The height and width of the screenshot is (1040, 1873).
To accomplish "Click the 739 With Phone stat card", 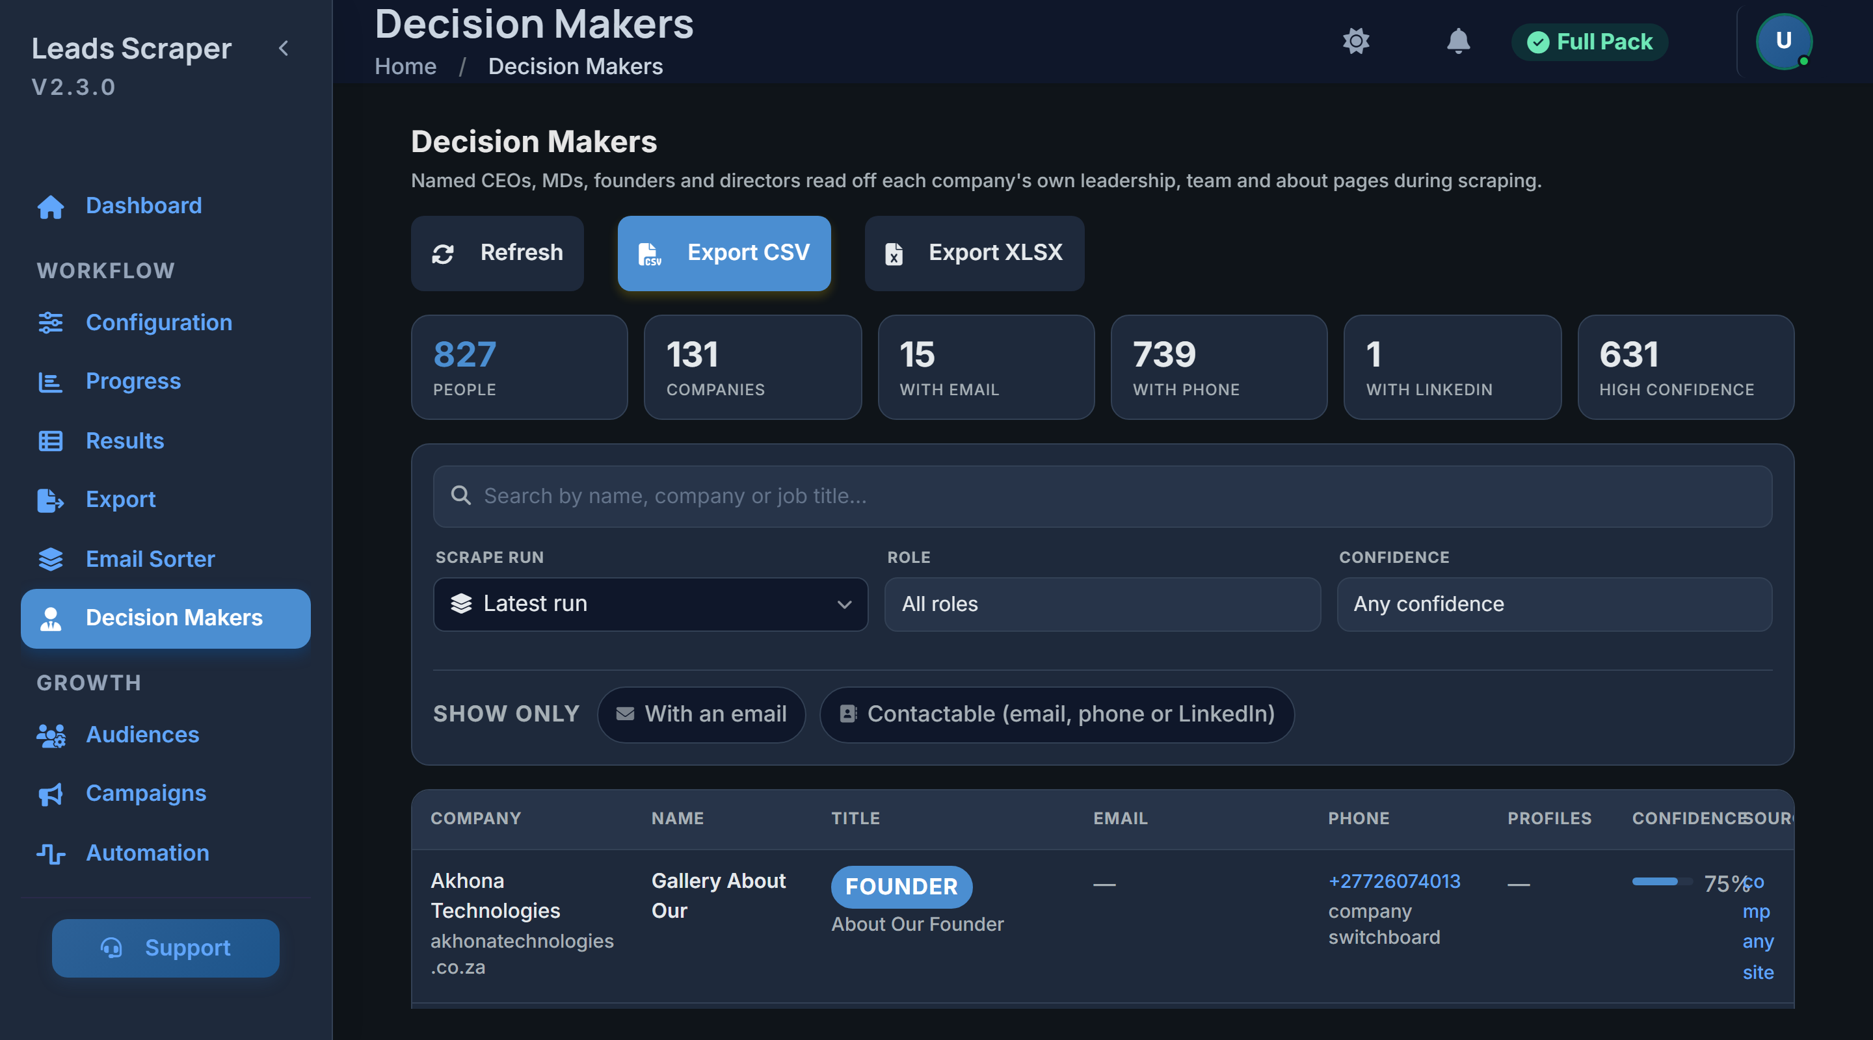I will coord(1219,367).
